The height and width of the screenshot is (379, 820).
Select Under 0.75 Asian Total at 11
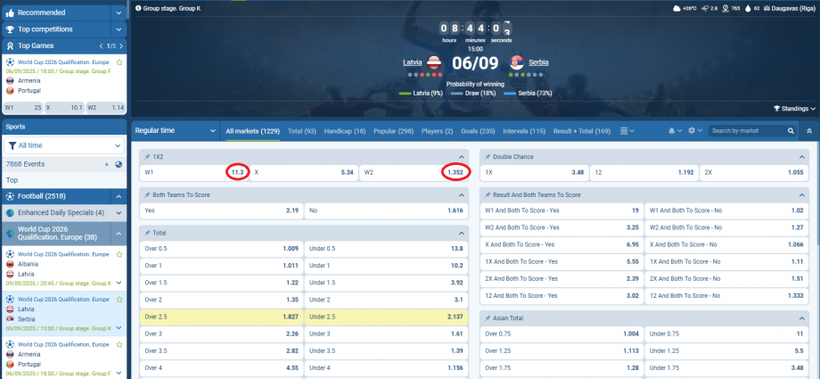point(726,334)
